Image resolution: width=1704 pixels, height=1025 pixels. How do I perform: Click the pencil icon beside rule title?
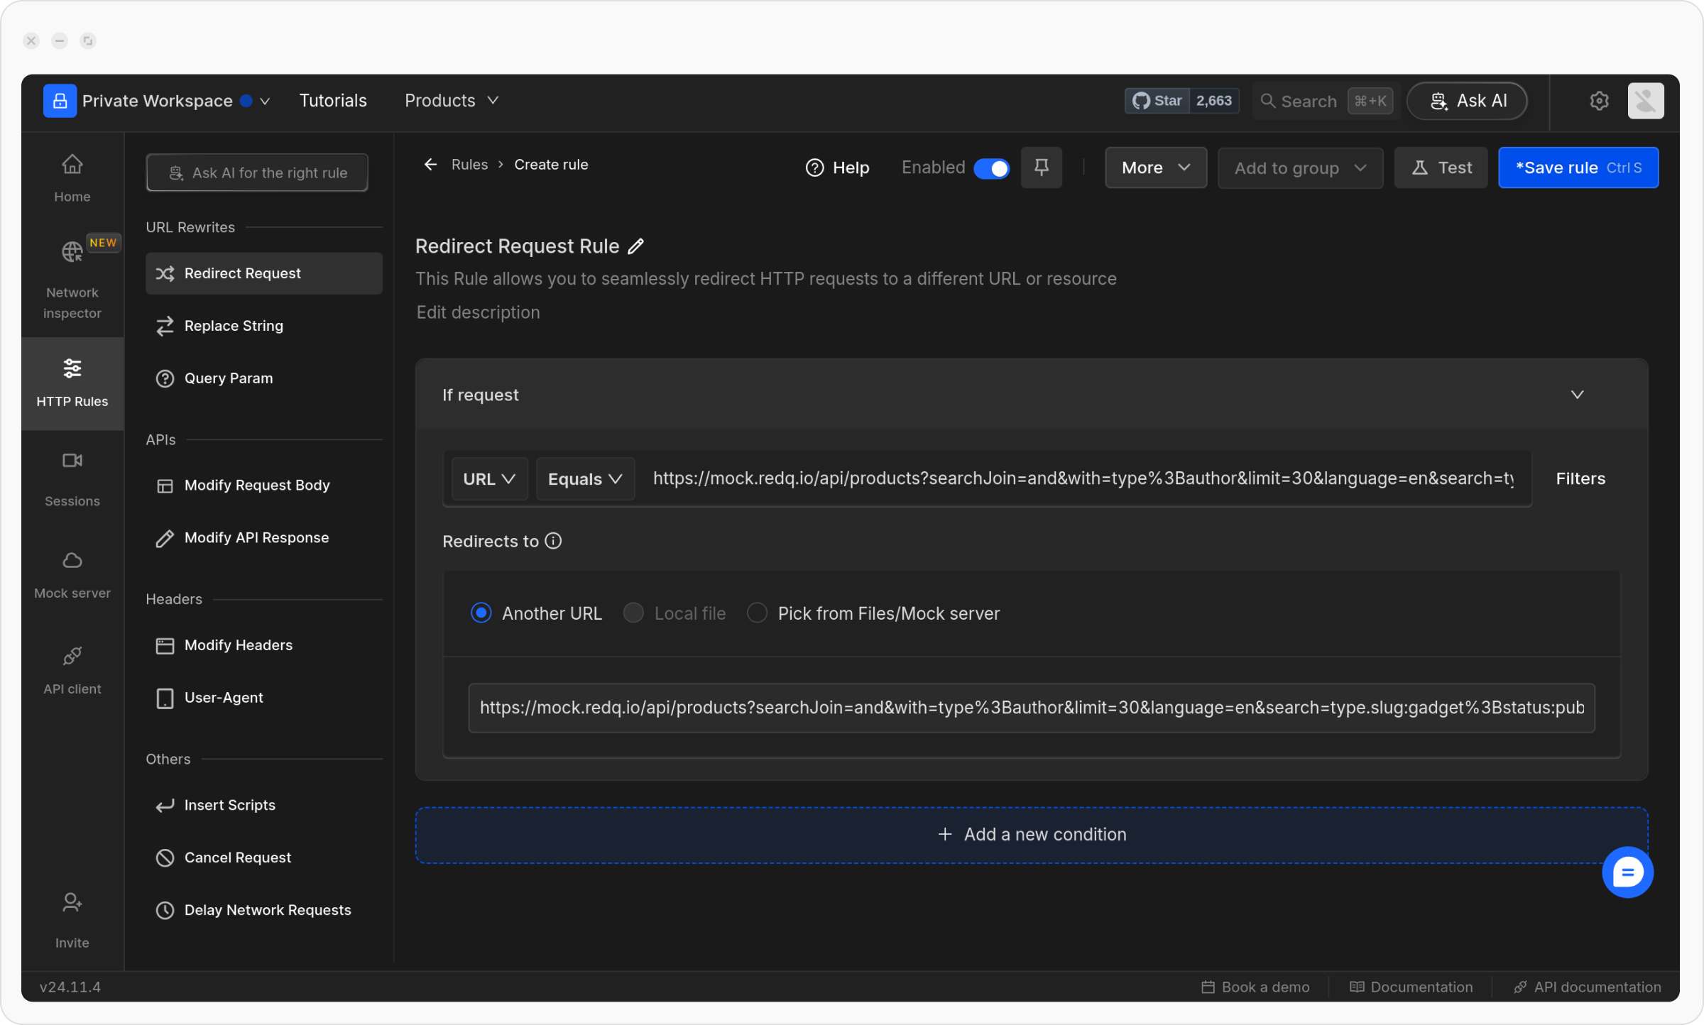click(x=635, y=246)
